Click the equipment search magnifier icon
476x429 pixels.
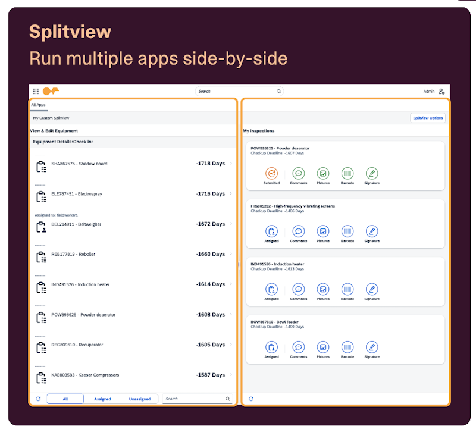tap(227, 399)
